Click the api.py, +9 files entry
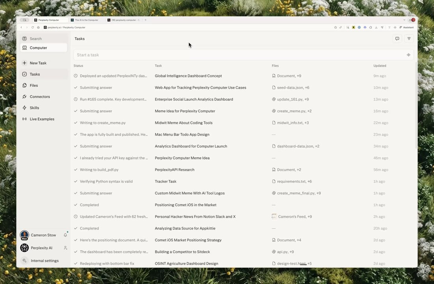434x284 pixels. click(283, 252)
